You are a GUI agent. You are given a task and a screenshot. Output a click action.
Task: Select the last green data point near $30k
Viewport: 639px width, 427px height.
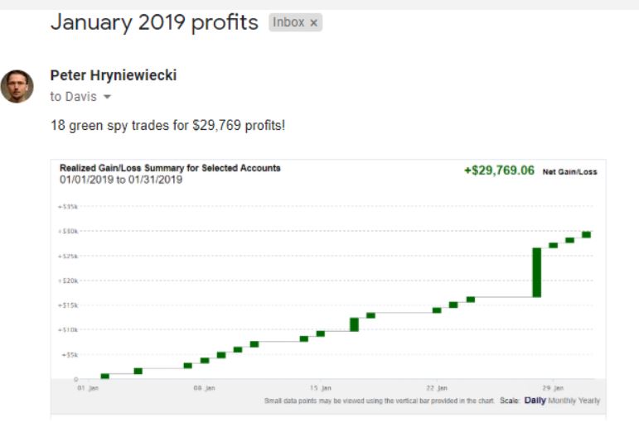click(x=587, y=234)
